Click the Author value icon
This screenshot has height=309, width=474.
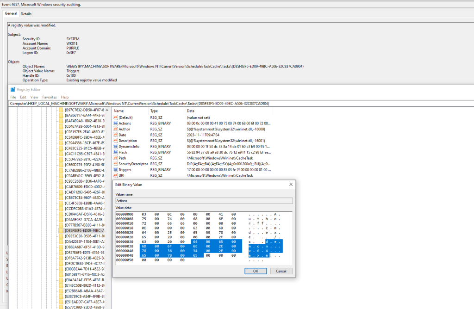point(116,129)
